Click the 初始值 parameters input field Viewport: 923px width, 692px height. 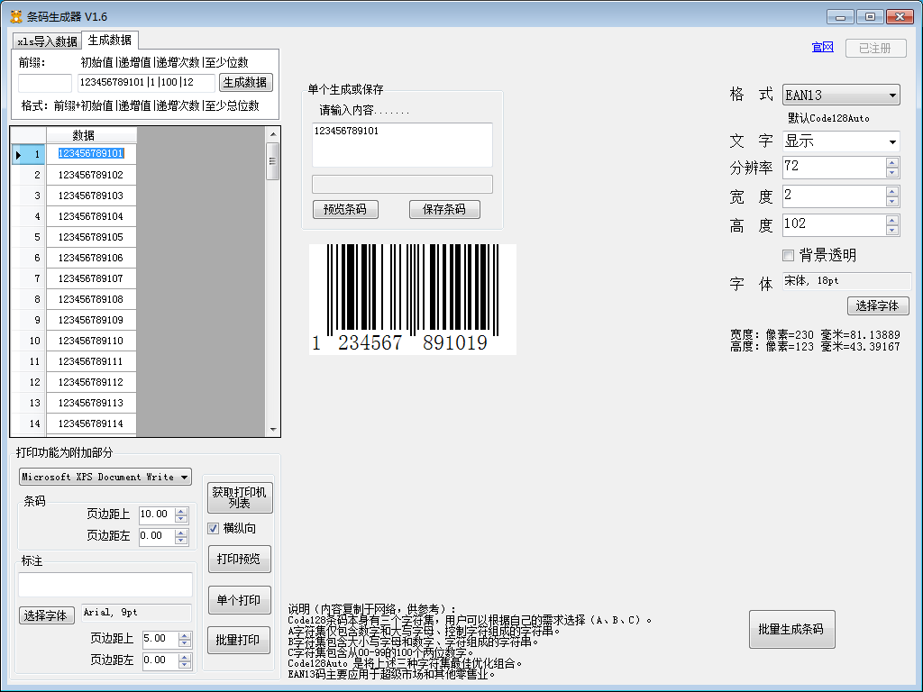point(146,82)
